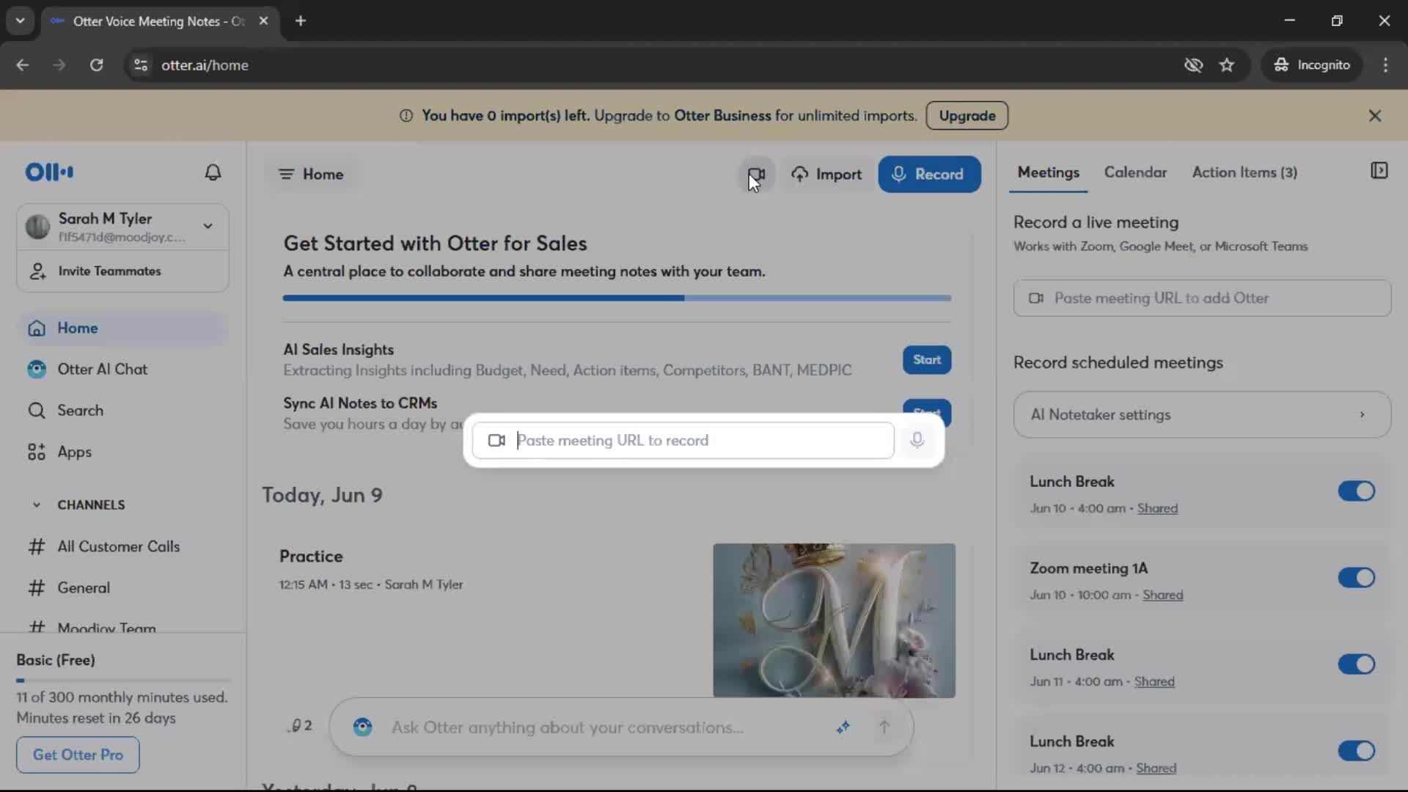Close the Otter Voice Meeting Notes tab
1408x792 pixels.
[x=263, y=21]
